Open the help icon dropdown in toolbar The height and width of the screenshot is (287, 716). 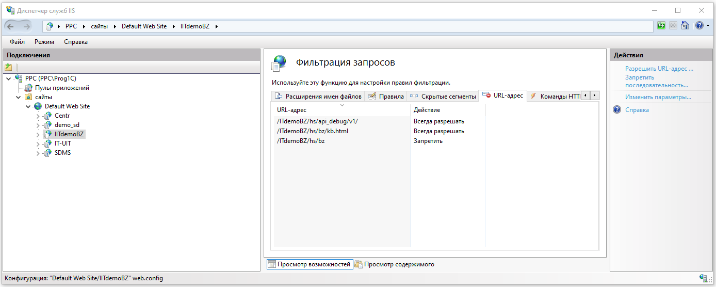pos(707,25)
